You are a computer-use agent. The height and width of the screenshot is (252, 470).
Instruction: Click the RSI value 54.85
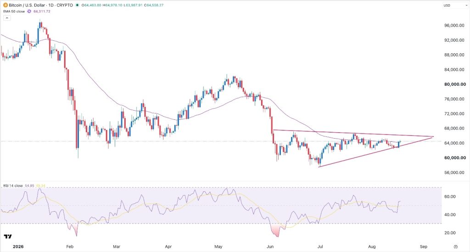point(29,186)
